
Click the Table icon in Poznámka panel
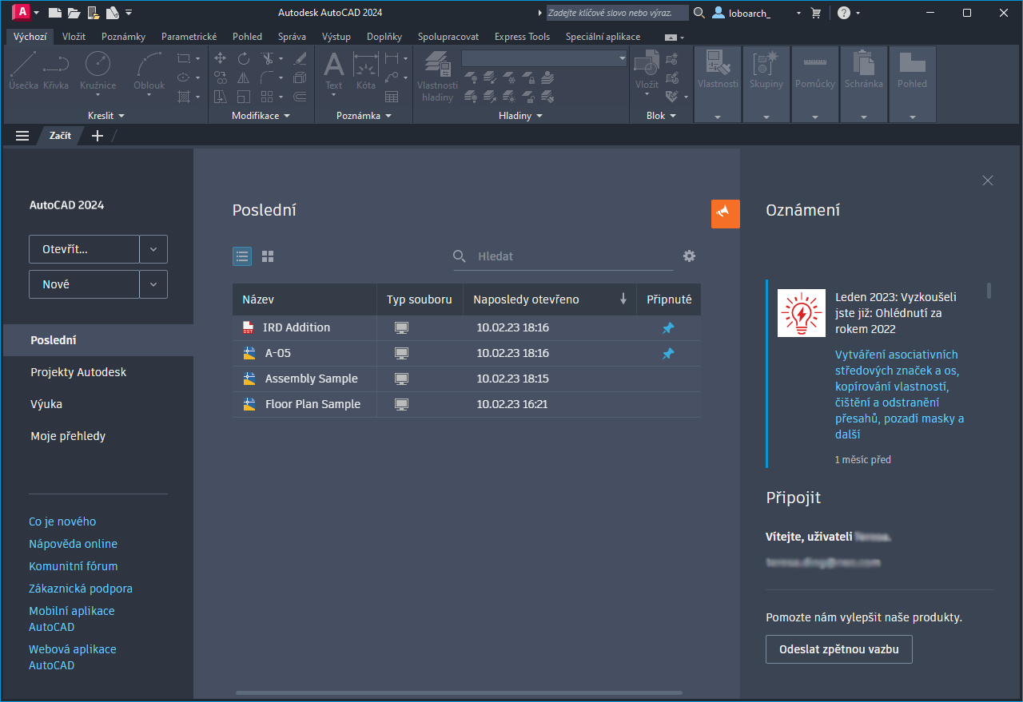click(392, 97)
